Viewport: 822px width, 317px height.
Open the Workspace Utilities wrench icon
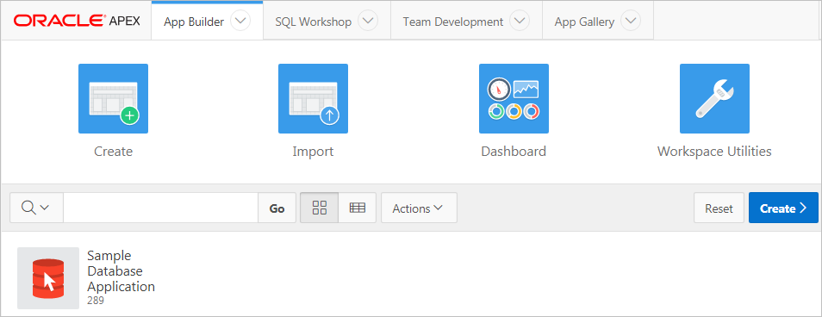714,98
